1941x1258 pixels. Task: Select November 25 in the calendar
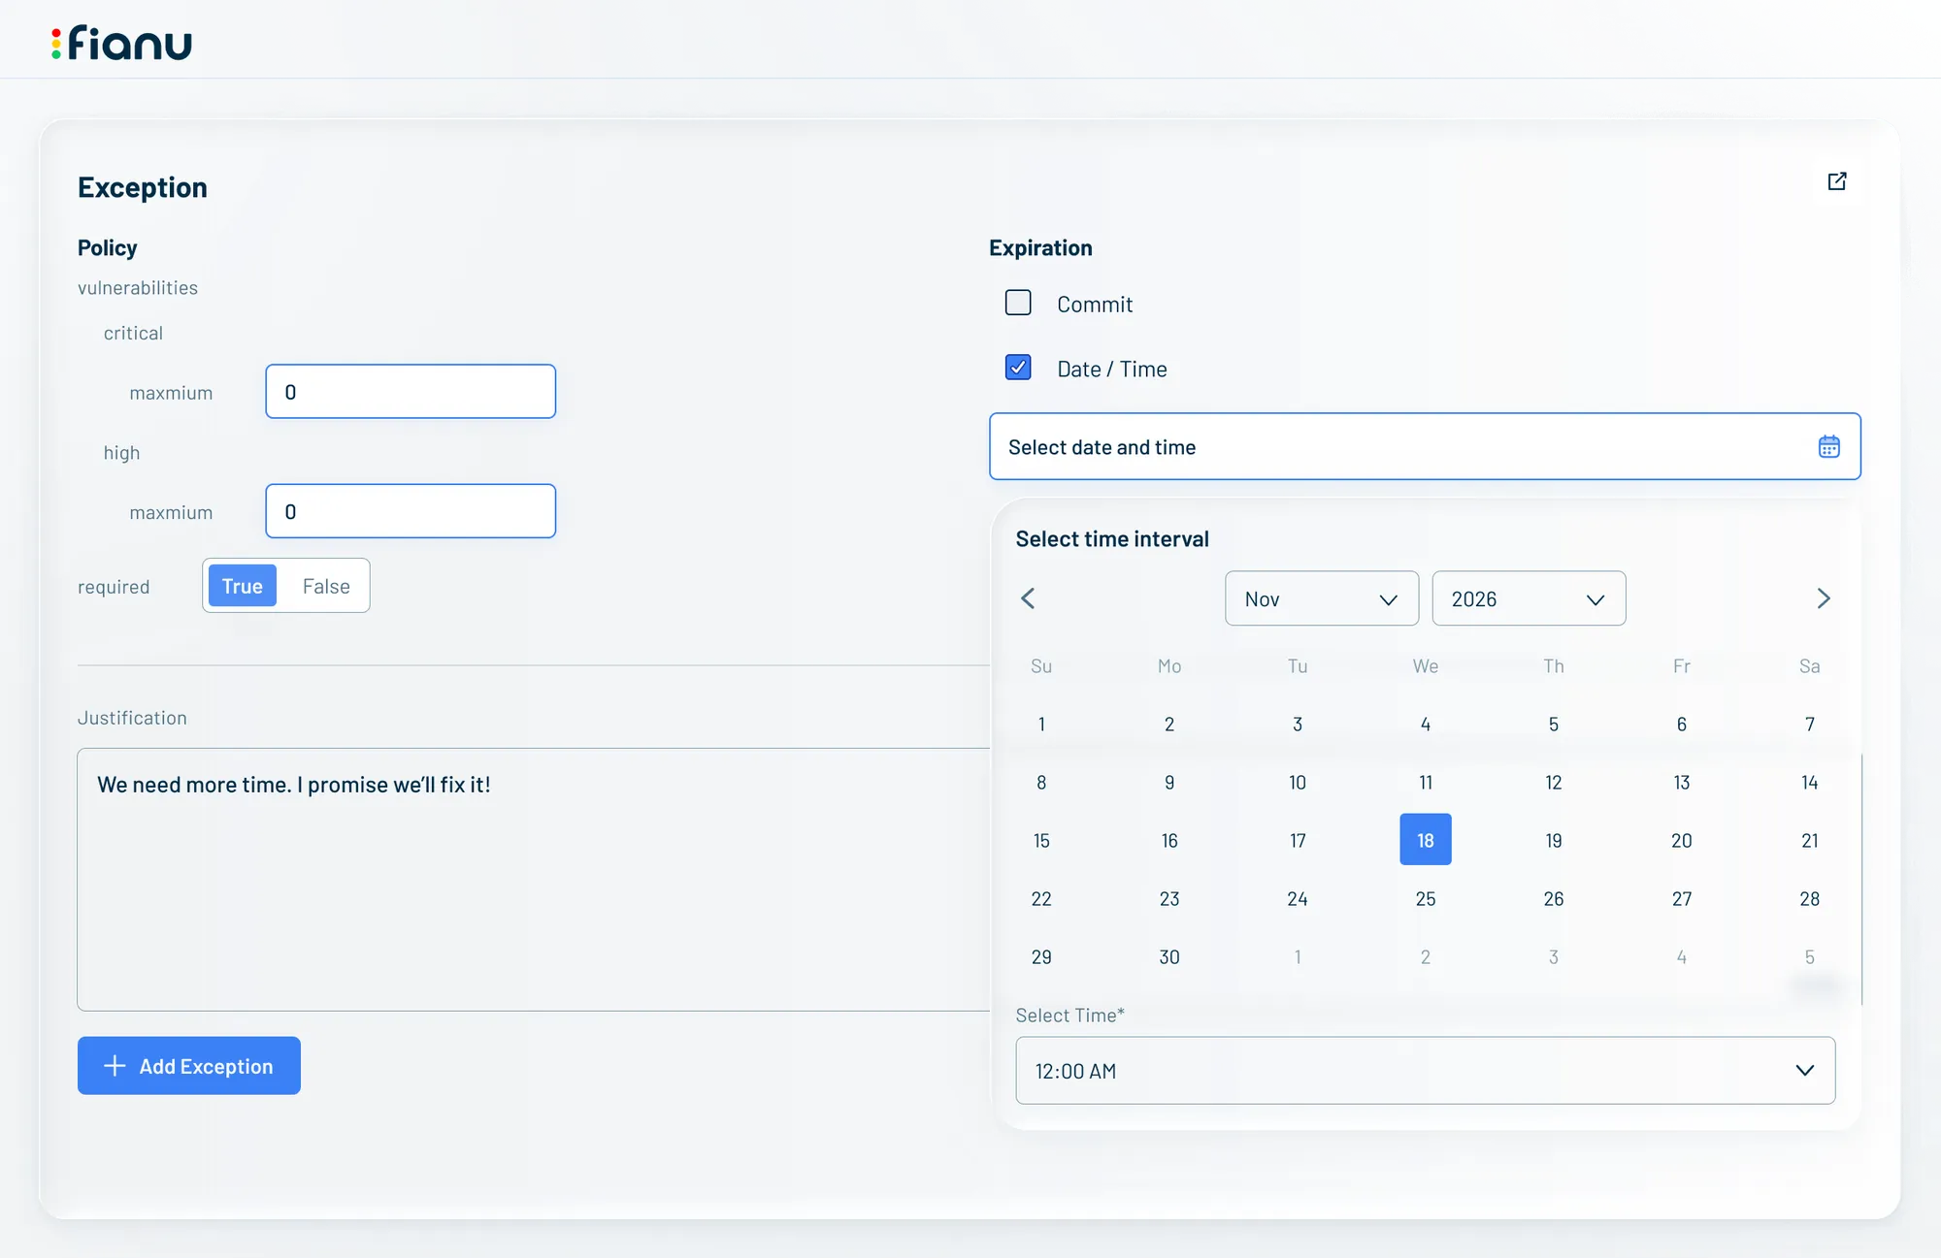click(1426, 898)
